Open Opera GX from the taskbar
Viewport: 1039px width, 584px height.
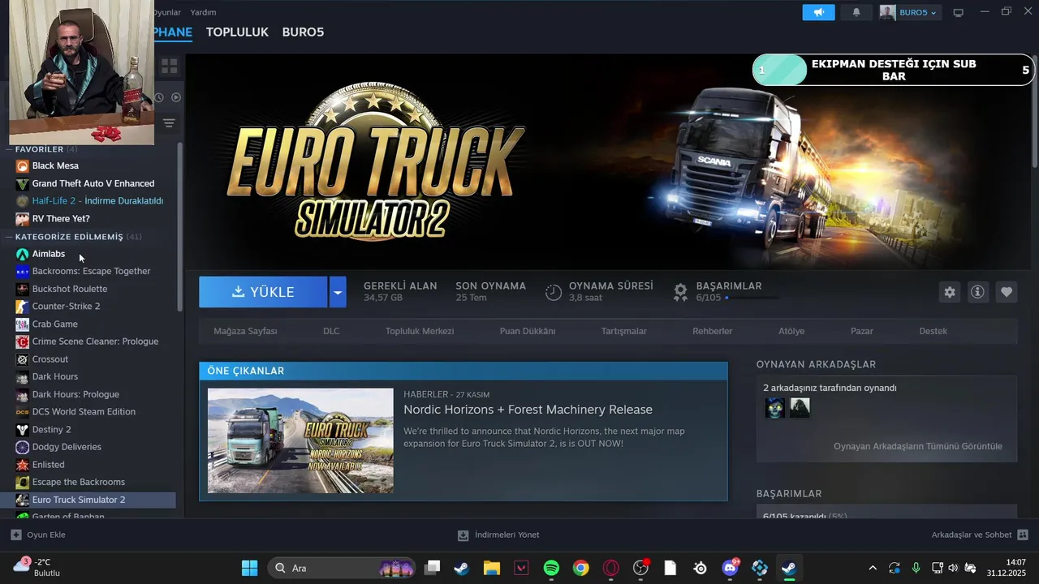click(610, 568)
